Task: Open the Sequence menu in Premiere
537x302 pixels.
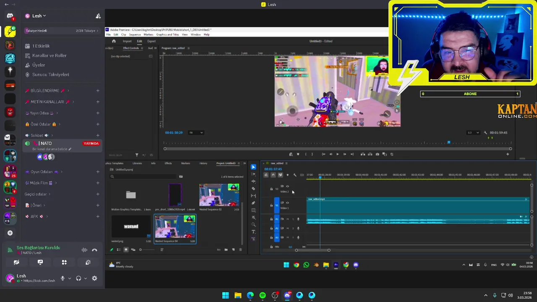Action: coord(135,34)
